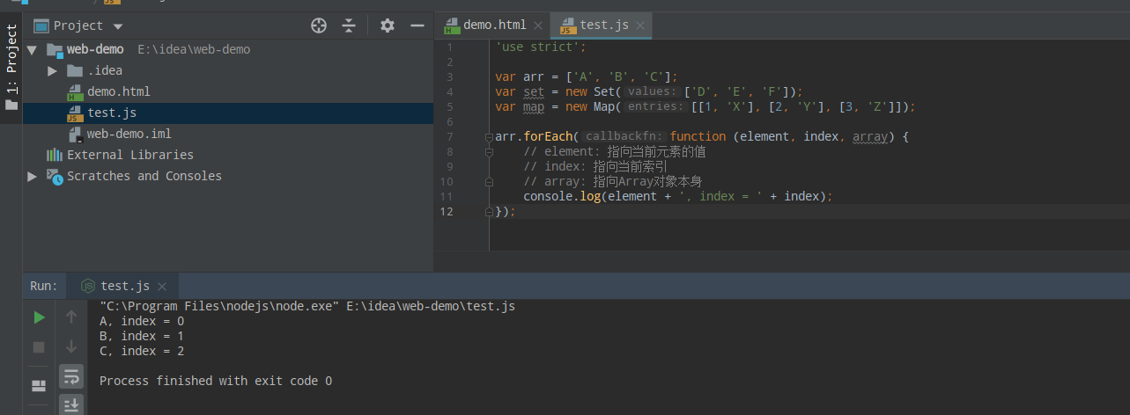Image resolution: width=1130 pixels, height=415 pixels.
Task: Select Scratches and Consoles label
Action: click(x=144, y=176)
